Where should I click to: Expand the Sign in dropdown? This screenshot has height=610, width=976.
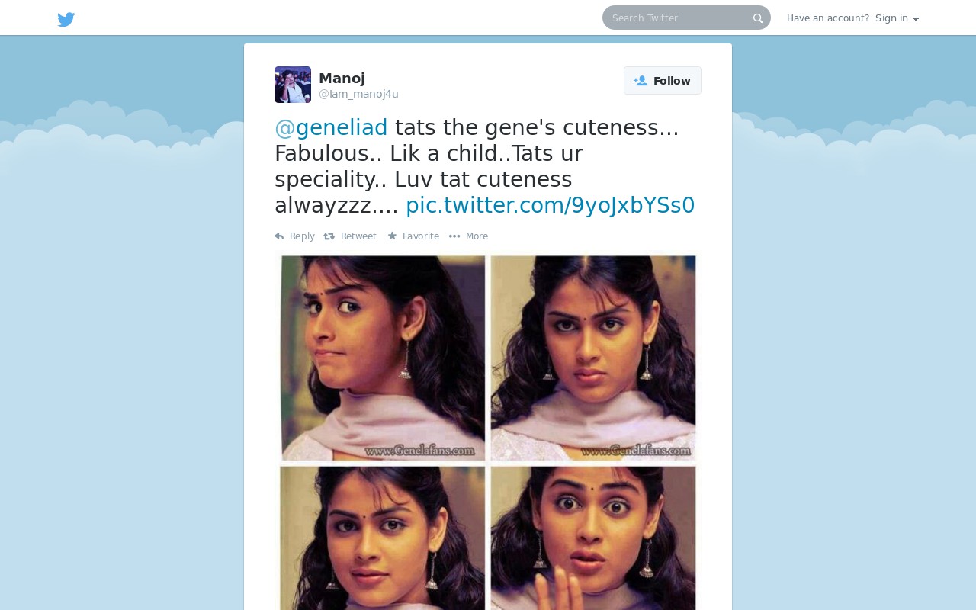897,18
